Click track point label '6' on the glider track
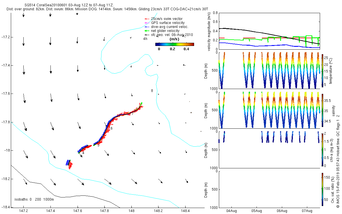Screen dimensions: 342x214 pos(111,128)
